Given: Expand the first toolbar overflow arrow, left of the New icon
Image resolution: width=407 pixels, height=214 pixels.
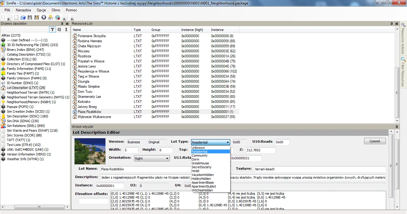Looking at the screenshot, I should pyautogui.click(x=8, y=19).
